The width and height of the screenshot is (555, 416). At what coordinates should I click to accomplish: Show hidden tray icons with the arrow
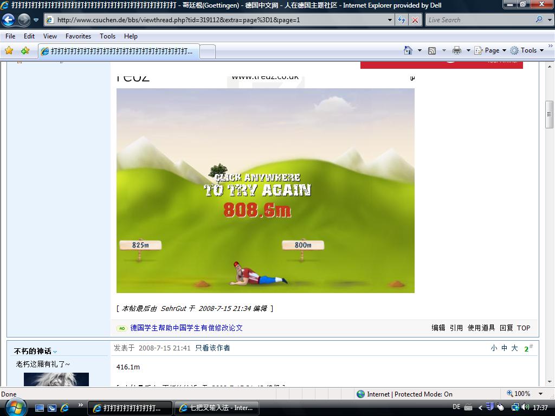pyautogui.click(x=480, y=408)
